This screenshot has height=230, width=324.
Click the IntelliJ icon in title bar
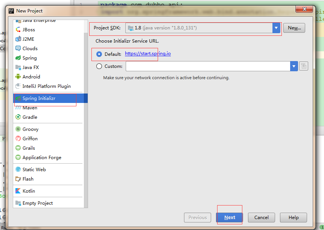click(x=11, y=11)
